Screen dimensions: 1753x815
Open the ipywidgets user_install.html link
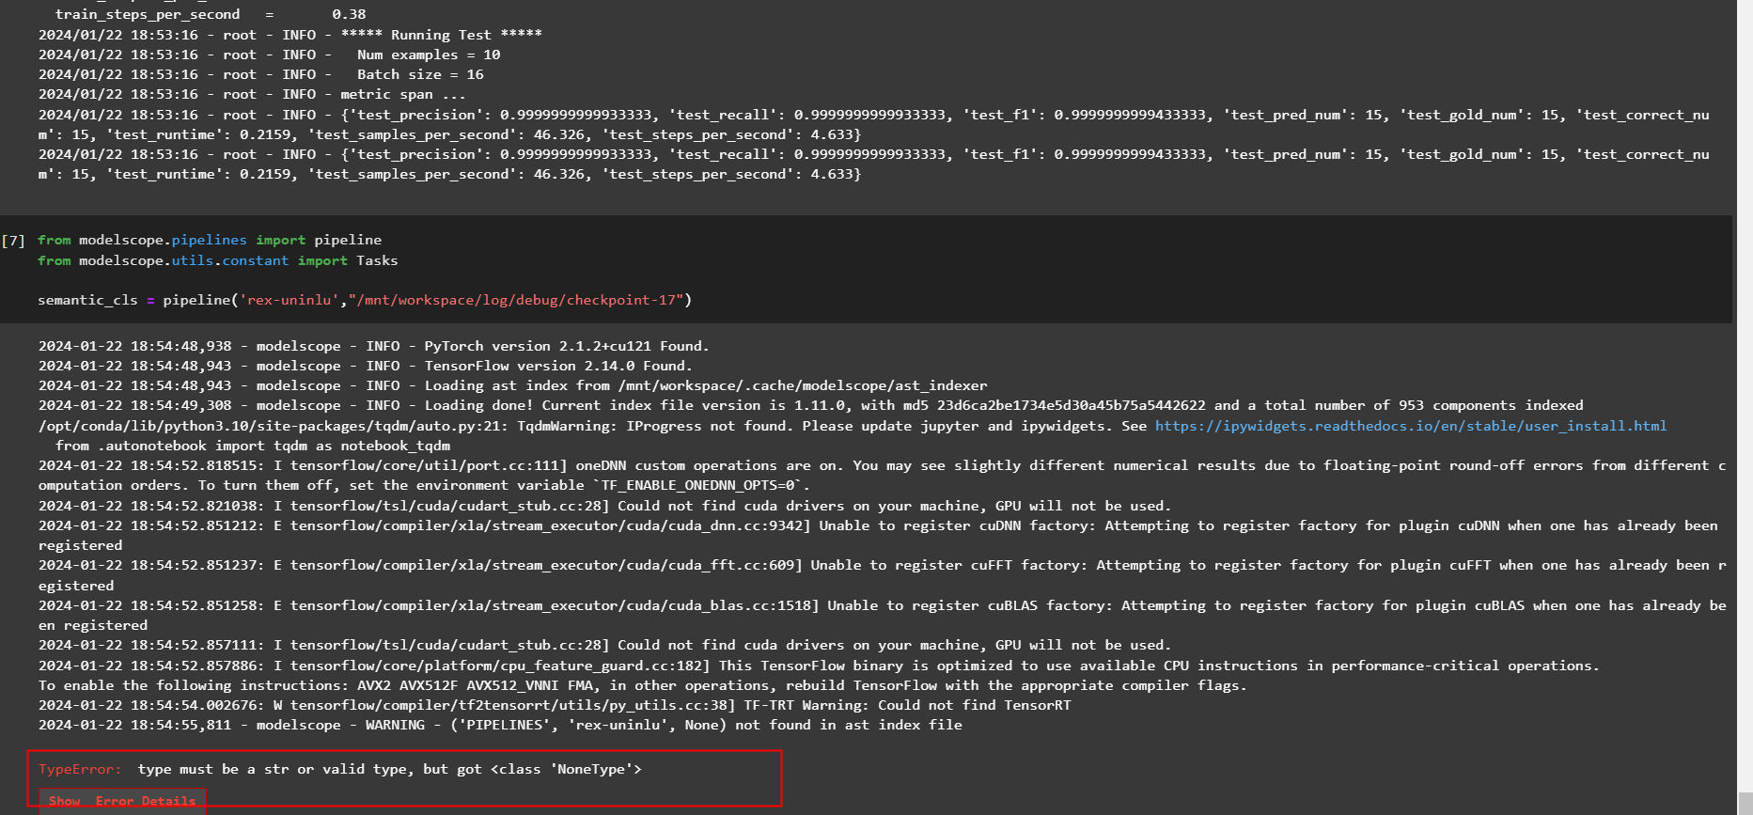point(1410,426)
